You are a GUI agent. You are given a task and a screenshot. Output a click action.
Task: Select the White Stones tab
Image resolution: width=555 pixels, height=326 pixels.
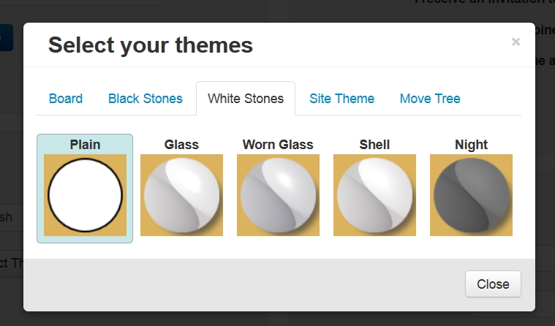pyautogui.click(x=246, y=99)
